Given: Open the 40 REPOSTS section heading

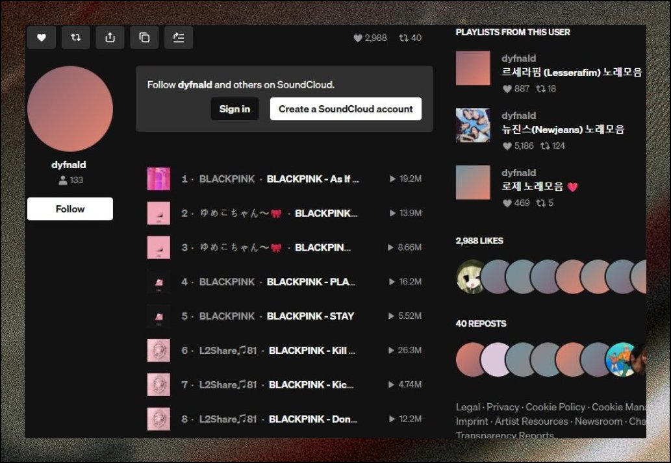Looking at the screenshot, I should click(481, 323).
